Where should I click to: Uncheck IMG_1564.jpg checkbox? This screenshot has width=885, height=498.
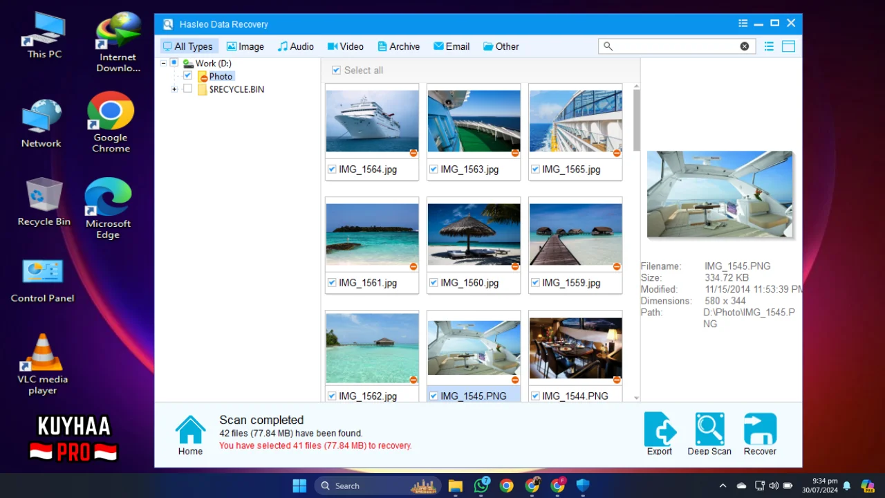pos(332,169)
